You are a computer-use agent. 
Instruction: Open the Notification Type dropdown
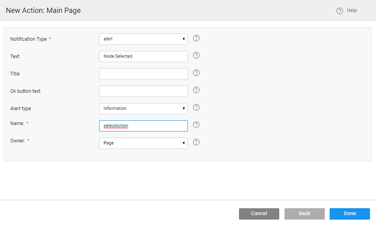(x=143, y=39)
